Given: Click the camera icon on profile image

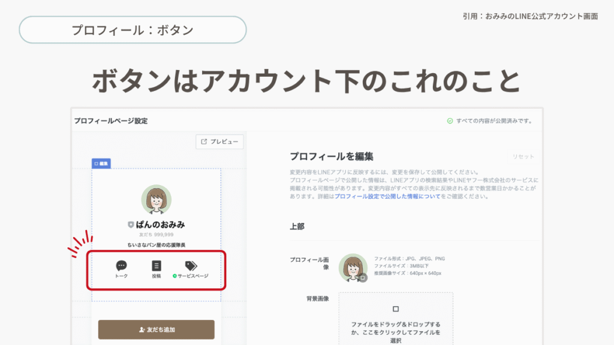Looking at the screenshot, I should tap(362, 277).
